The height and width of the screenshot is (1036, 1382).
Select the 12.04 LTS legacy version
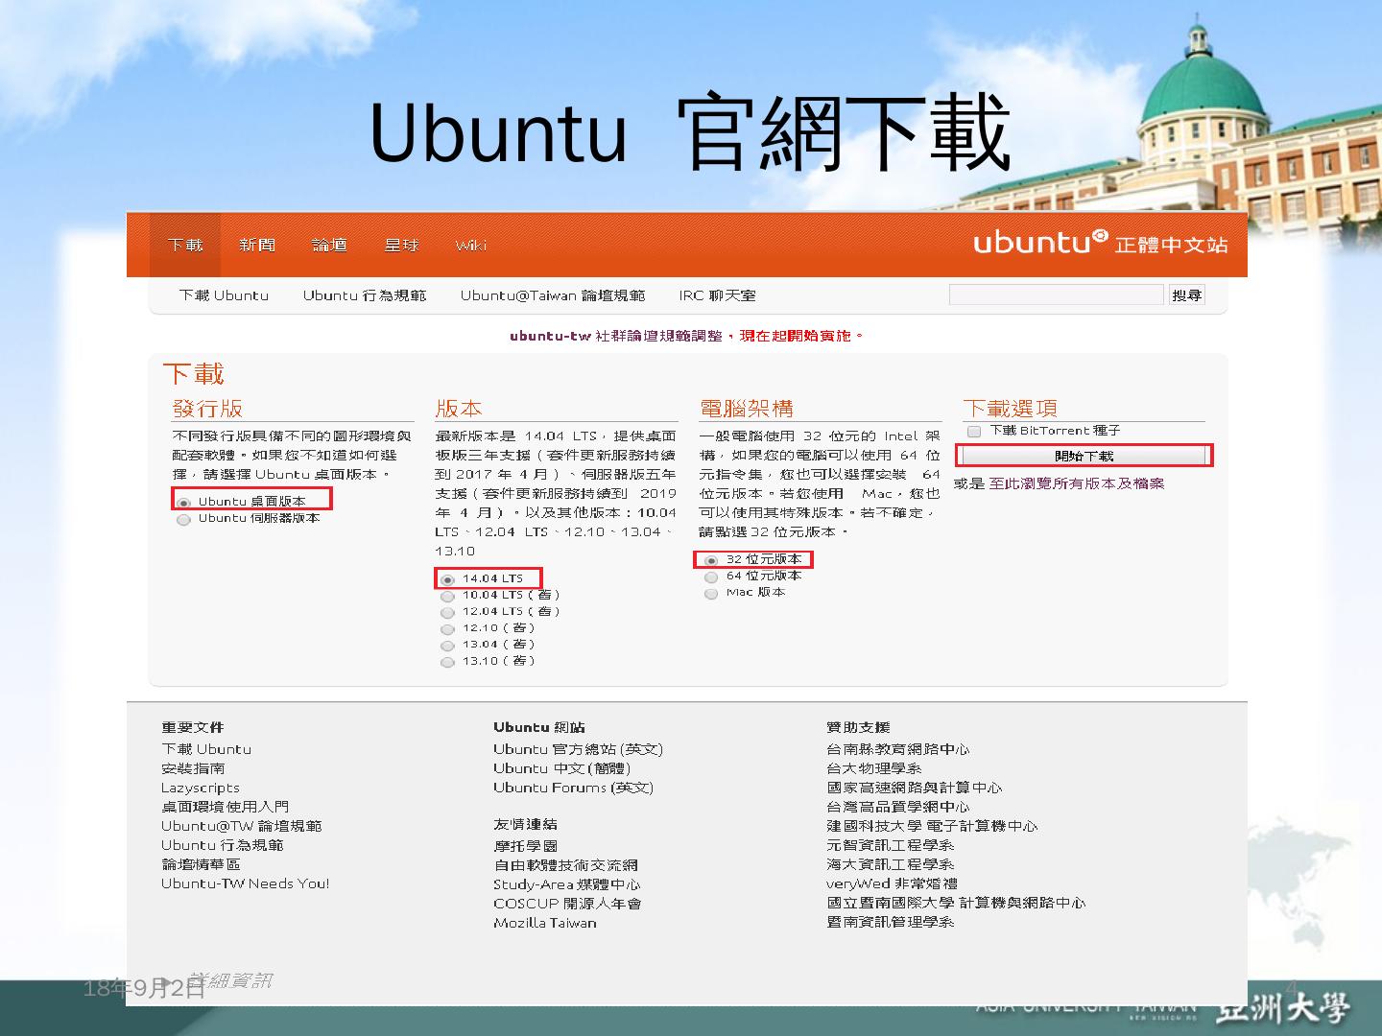click(447, 612)
